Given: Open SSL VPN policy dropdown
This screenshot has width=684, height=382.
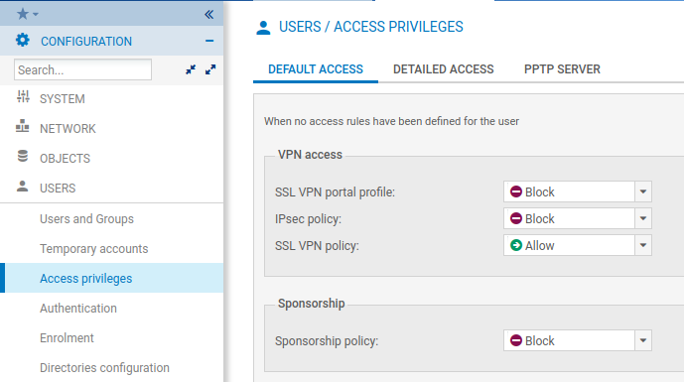Looking at the screenshot, I should (x=643, y=245).
